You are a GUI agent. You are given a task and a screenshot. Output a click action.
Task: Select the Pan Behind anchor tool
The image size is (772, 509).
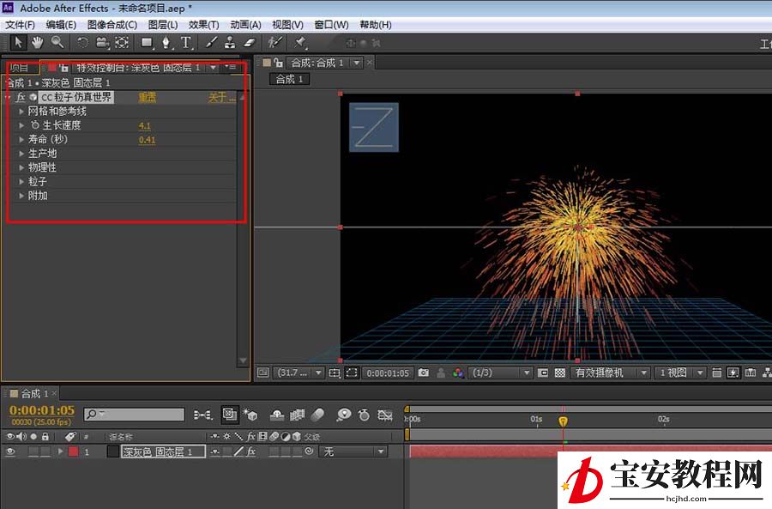[x=122, y=43]
